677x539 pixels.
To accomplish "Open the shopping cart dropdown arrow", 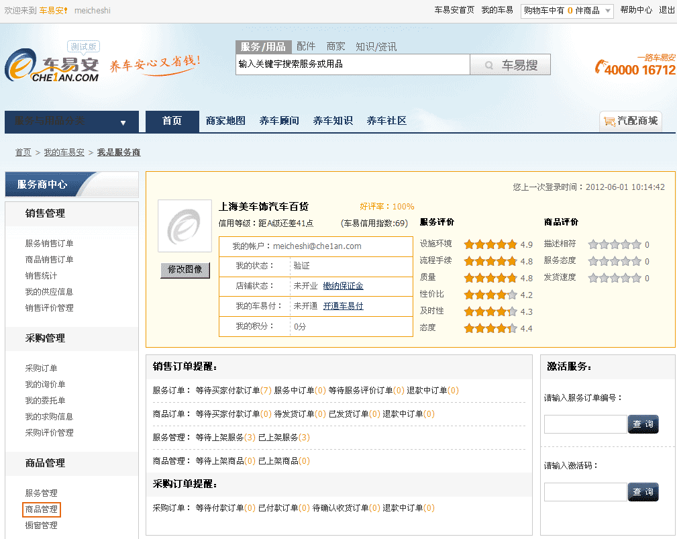I will coord(607,11).
